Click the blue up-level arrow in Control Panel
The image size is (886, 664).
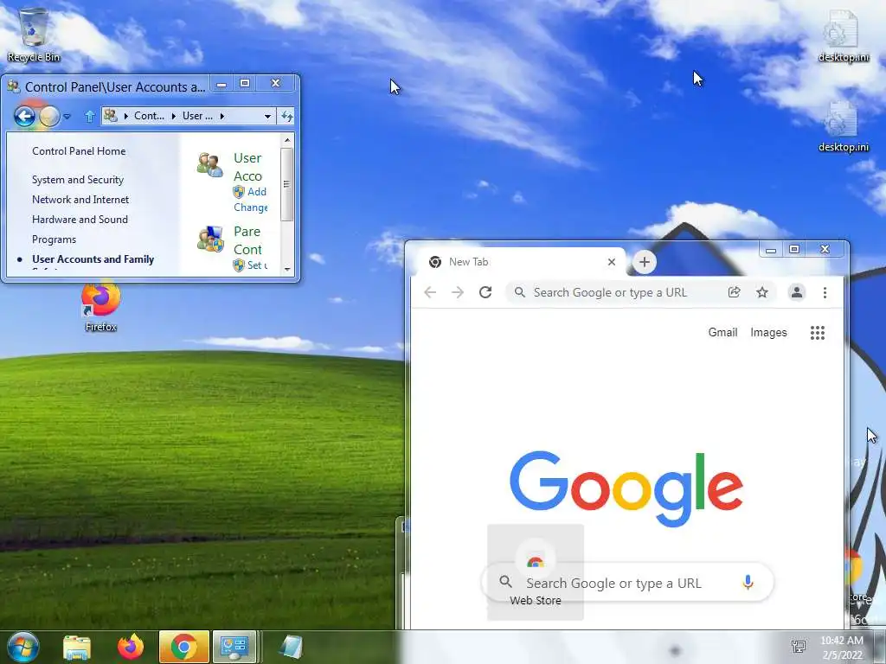click(x=89, y=117)
